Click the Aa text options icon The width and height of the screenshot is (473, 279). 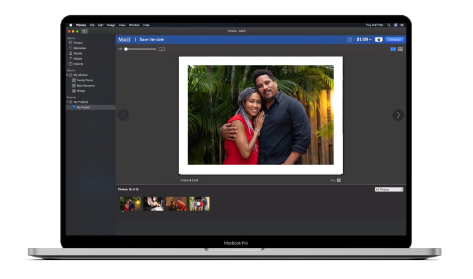(332, 181)
